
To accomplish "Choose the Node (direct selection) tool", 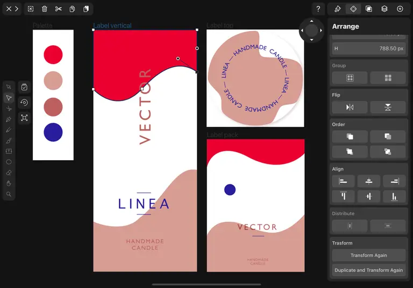I will pos(9,98).
